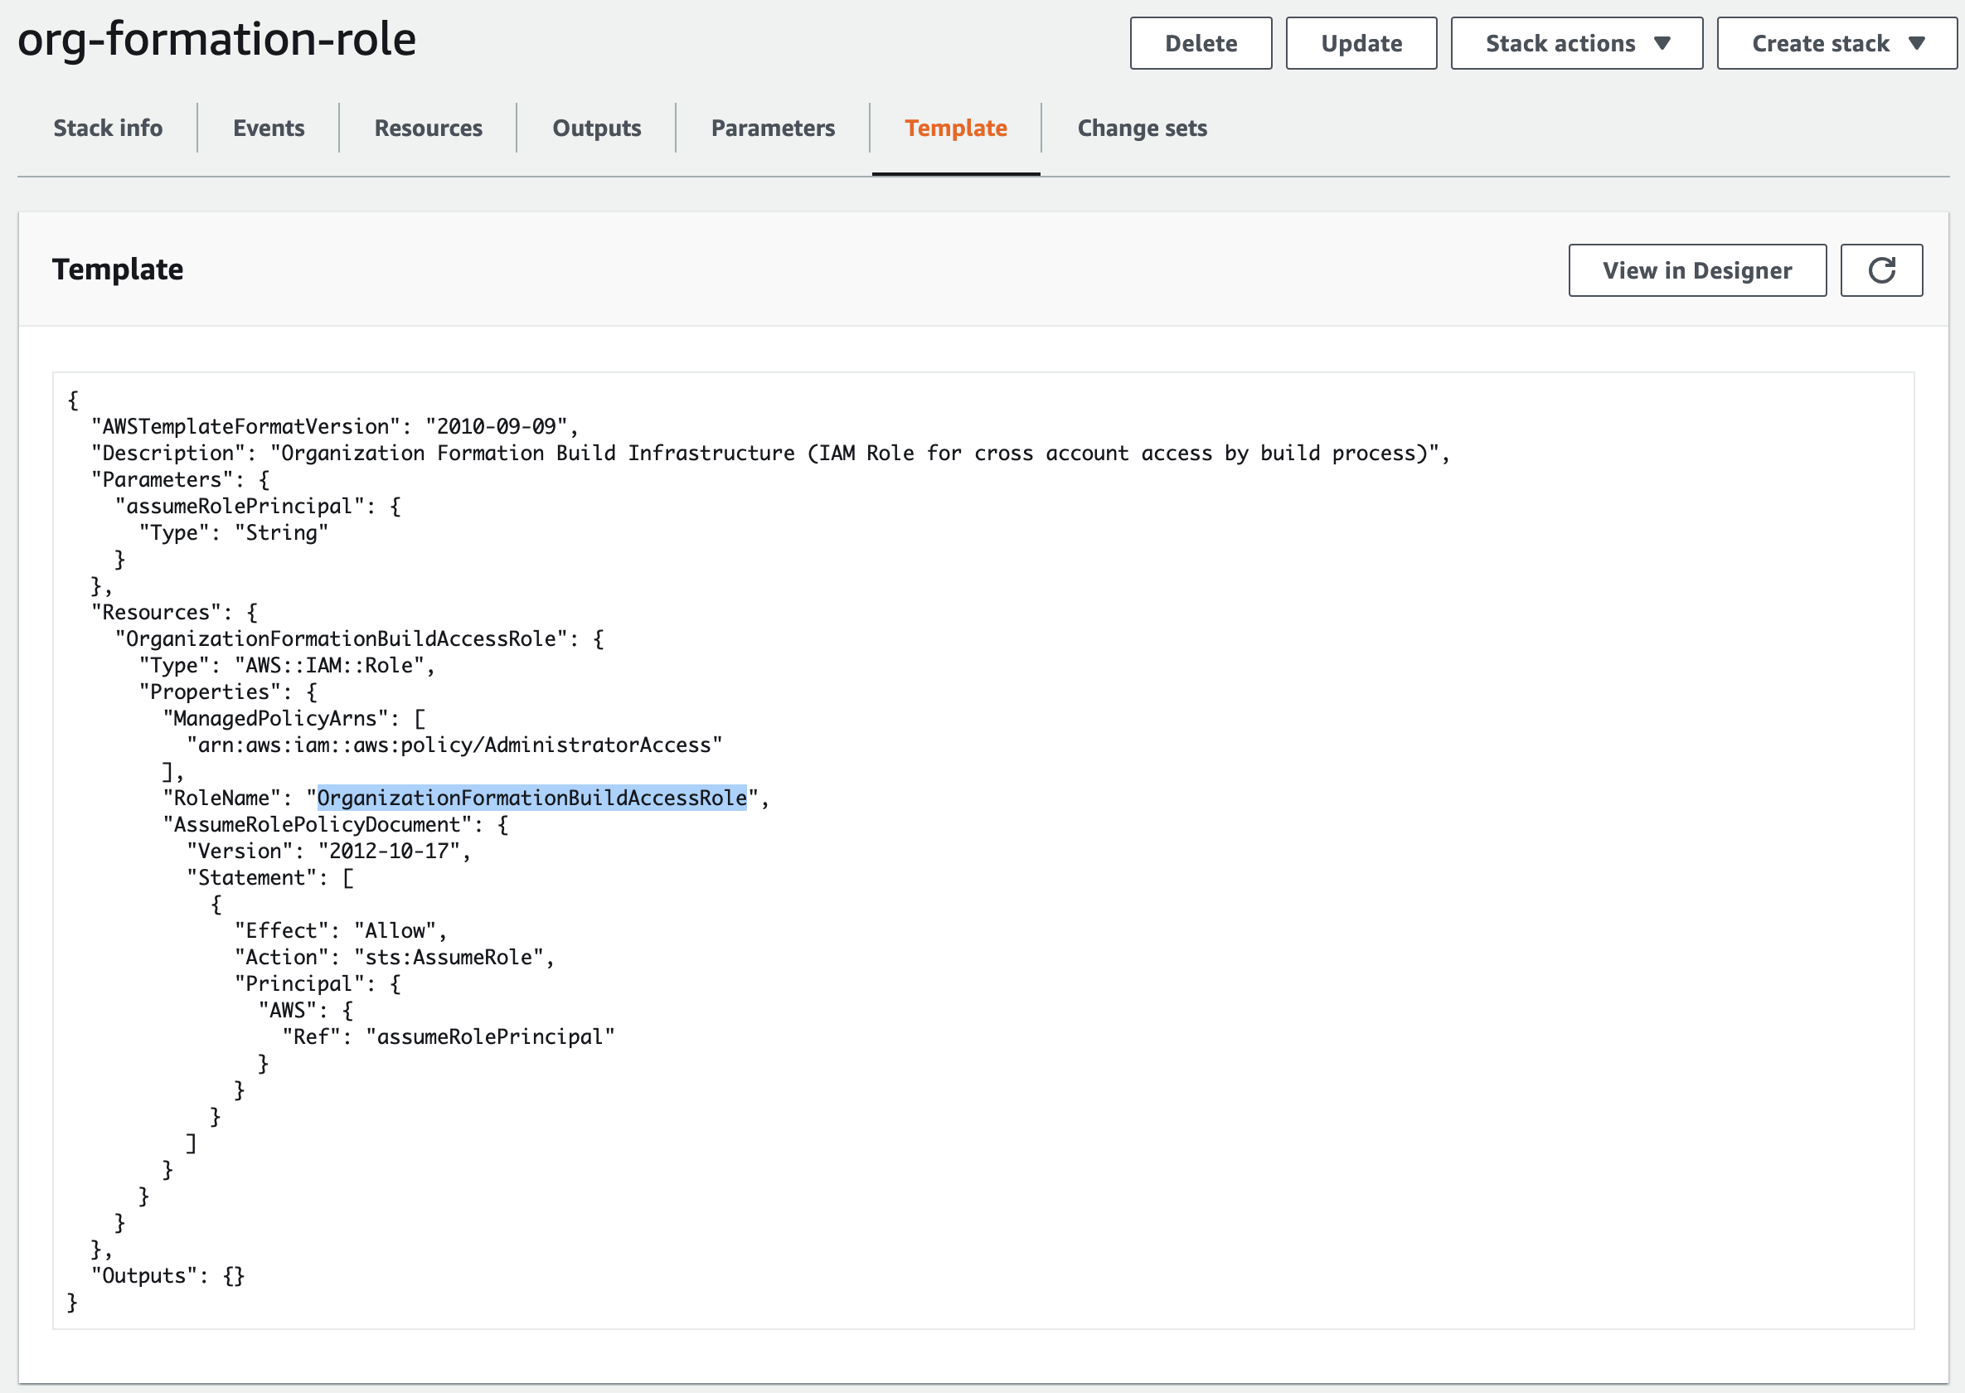Viewport: 1965px width, 1393px height.
Task: Open the Events tab
Action: point(269,128)
